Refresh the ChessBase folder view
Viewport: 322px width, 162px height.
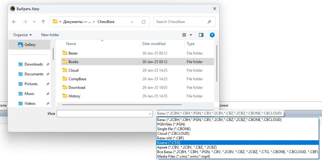(x=143, y=22)
